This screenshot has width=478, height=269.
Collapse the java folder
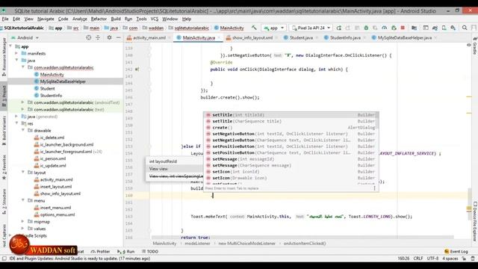click(16, 61)
